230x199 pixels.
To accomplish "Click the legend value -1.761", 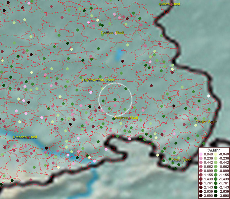I will click(x=224, y=183).
